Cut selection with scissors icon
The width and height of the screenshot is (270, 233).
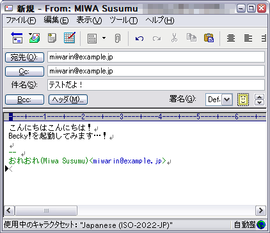pos(174,38)
